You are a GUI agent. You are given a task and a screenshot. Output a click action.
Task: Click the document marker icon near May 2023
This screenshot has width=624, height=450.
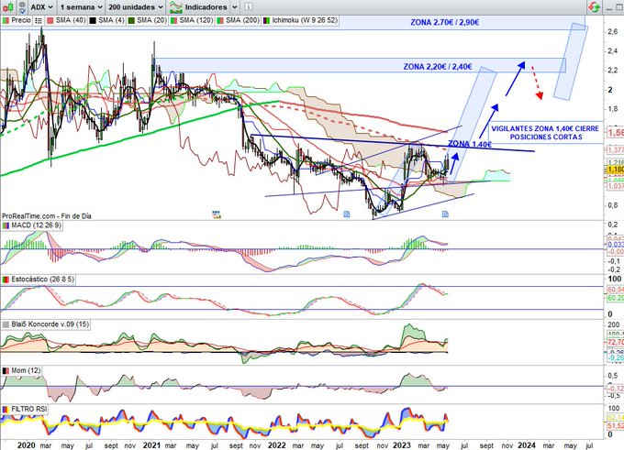445,214
